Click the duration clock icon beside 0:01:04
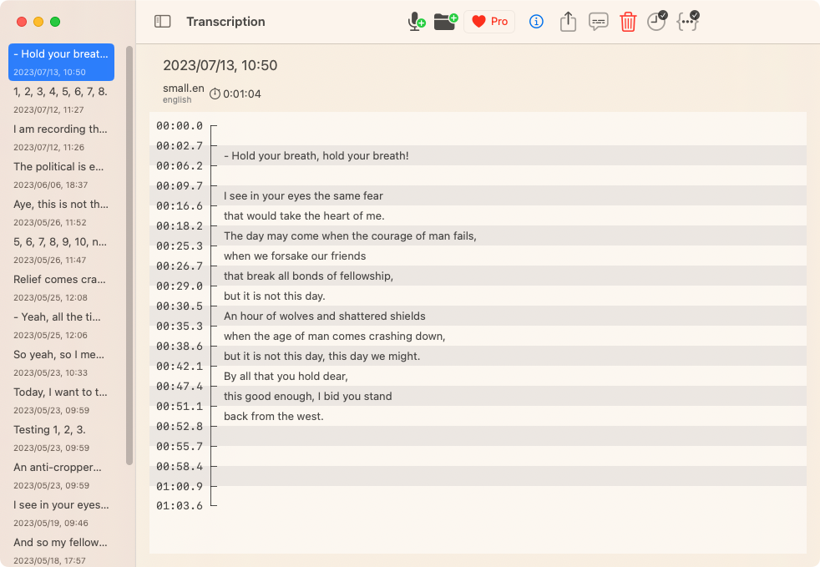820x567 pixels. coord(215,94)
